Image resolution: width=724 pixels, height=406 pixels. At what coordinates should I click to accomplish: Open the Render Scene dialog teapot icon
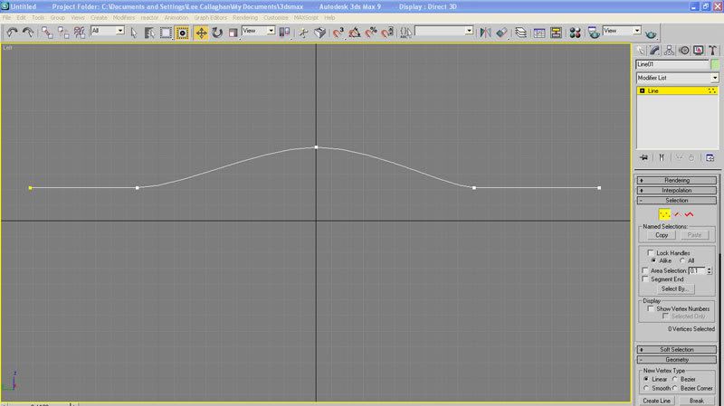click(x=594, y=33)
